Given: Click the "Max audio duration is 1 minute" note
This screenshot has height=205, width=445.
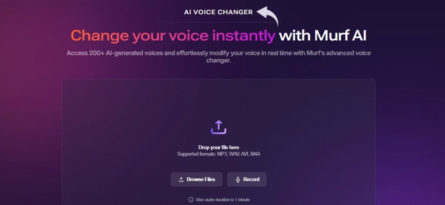Looking at the screenshot, I should click(223, 200).
